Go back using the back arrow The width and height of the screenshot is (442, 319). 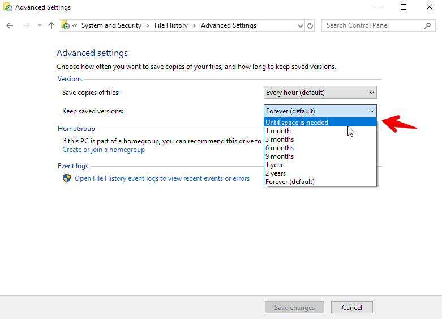tap(10, 25)
